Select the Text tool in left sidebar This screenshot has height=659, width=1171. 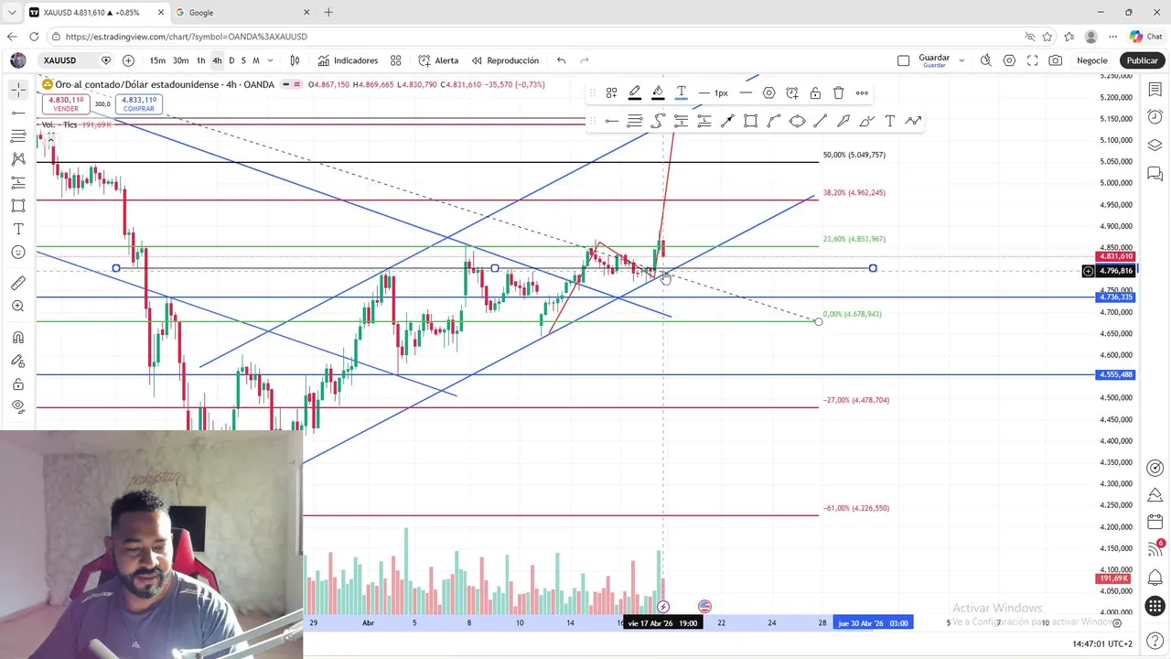click(18, 229)
